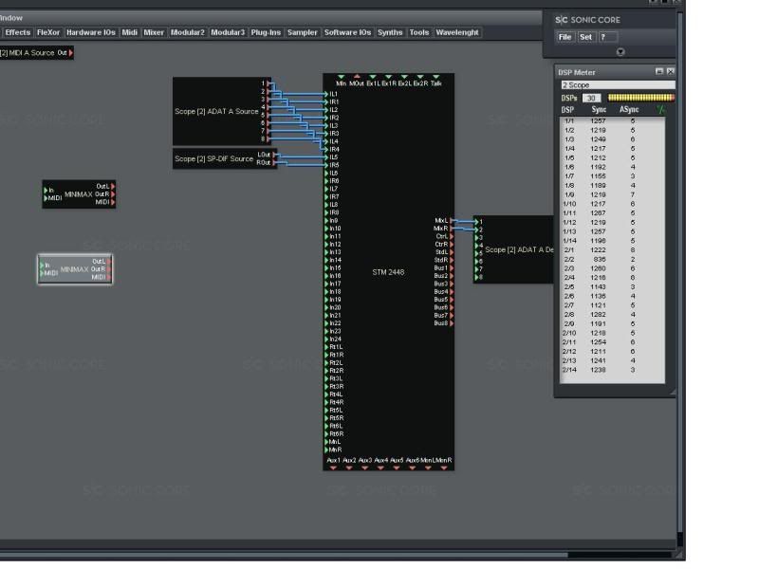This screenshot has width=759, height=569.
Task: Click the Aux6 port below STM 2448
Action: tap(412, 468)
